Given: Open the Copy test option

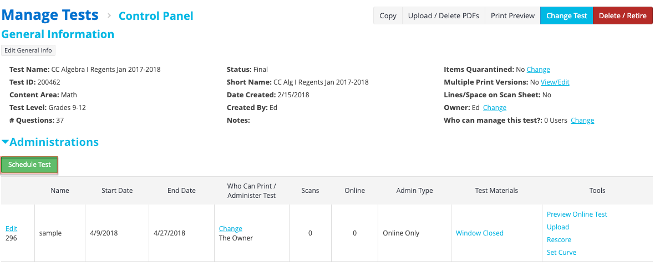Looking at the screenshot, I should coord(388,15).
